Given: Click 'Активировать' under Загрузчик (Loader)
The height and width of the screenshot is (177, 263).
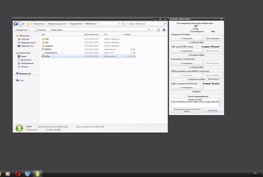Looking at the screenshot, I should tap(187, 38).
